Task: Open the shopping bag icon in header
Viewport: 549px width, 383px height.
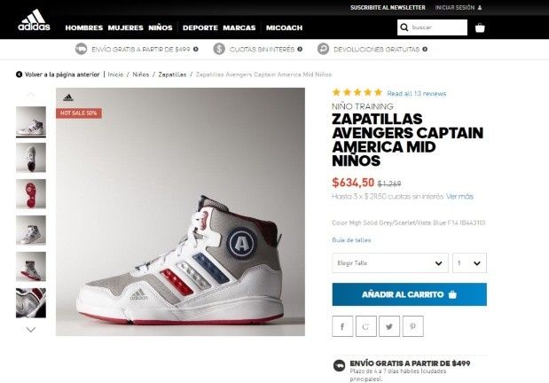Action: click(480, 27)
